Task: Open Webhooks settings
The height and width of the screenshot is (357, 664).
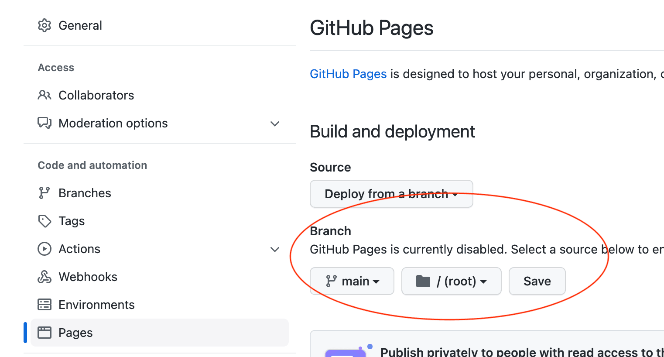Action: point(160,277)
